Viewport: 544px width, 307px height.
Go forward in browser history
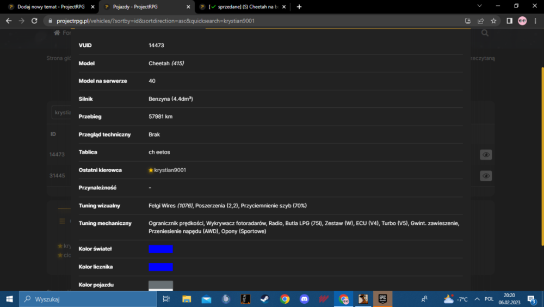pyautogui.click(x=22, y=21)
